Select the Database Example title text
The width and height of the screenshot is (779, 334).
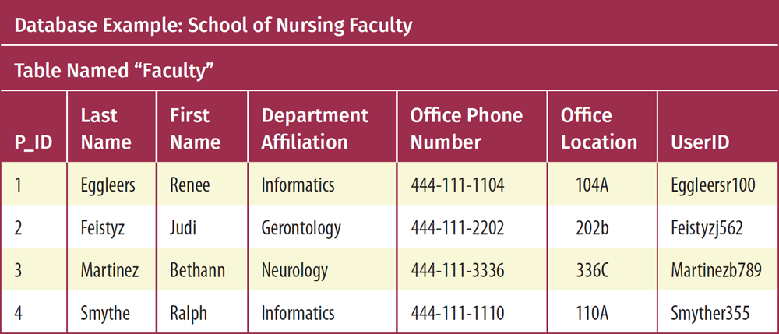coord(213,26)
